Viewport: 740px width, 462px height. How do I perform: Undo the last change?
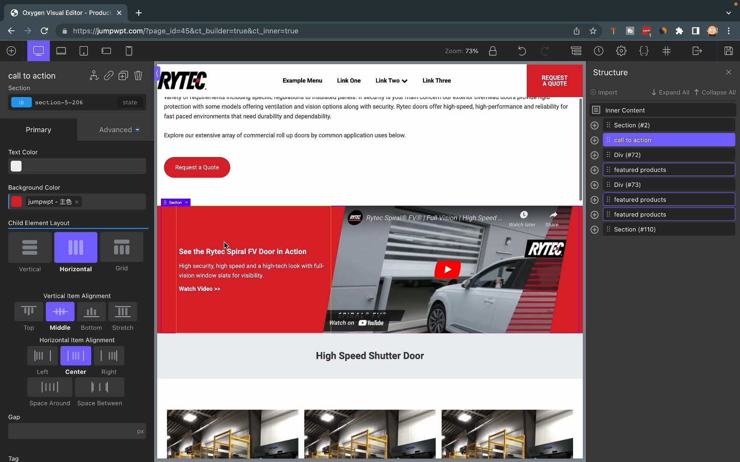tap(522, 51)
